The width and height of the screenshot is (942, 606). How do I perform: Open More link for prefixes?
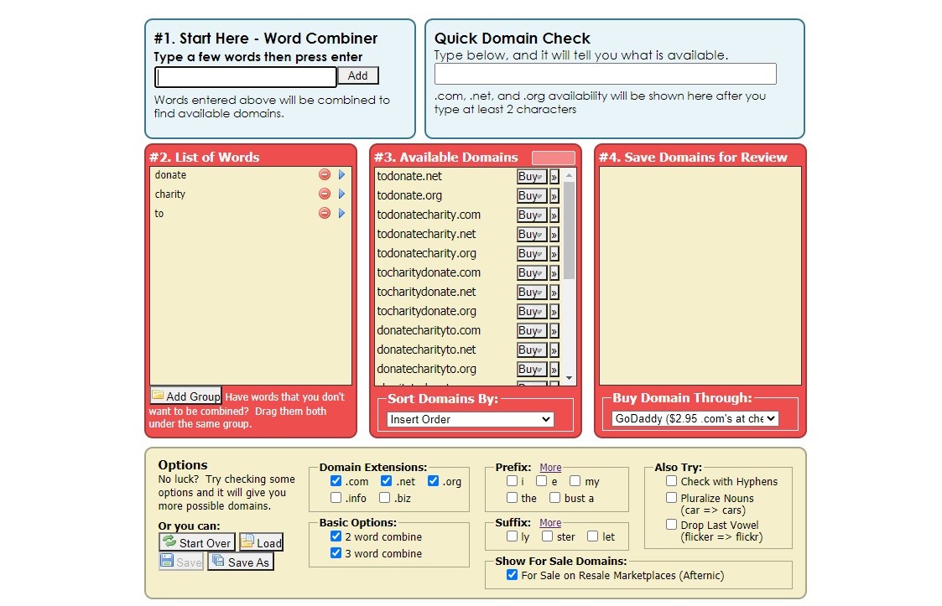[x=550, y=467]
